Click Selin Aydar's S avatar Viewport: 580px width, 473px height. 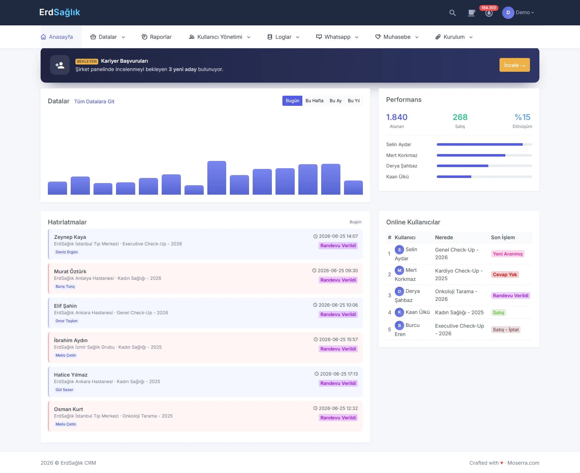(x=399, y=250)
